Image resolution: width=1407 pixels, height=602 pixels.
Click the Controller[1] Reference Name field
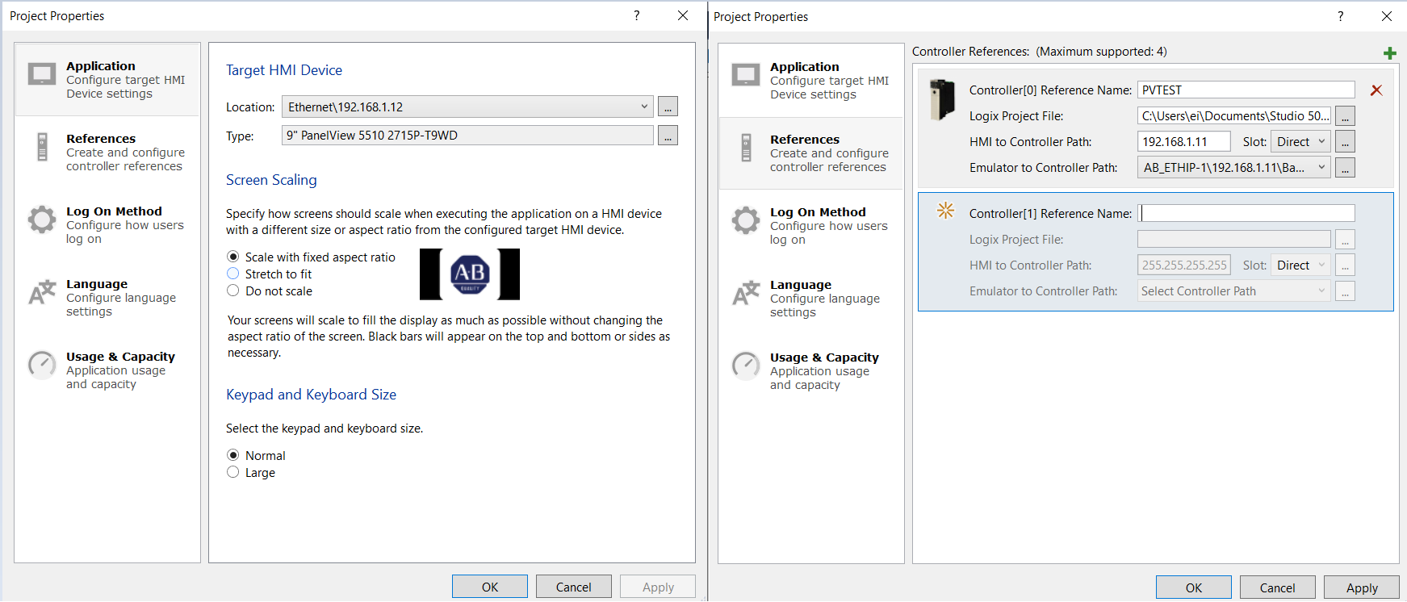[x=1246, y=213]
